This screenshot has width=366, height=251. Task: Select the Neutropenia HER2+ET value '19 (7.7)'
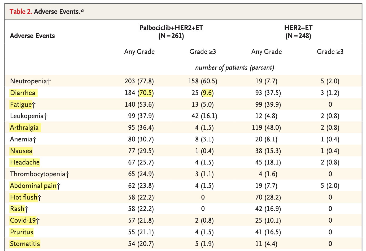266,81
